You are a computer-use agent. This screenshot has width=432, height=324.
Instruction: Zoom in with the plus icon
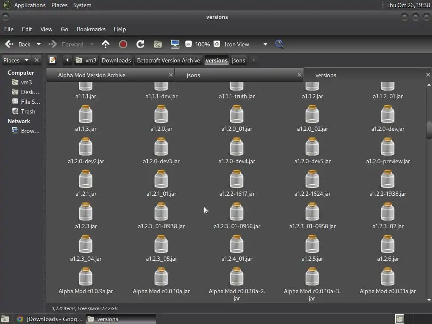(217, 44)
